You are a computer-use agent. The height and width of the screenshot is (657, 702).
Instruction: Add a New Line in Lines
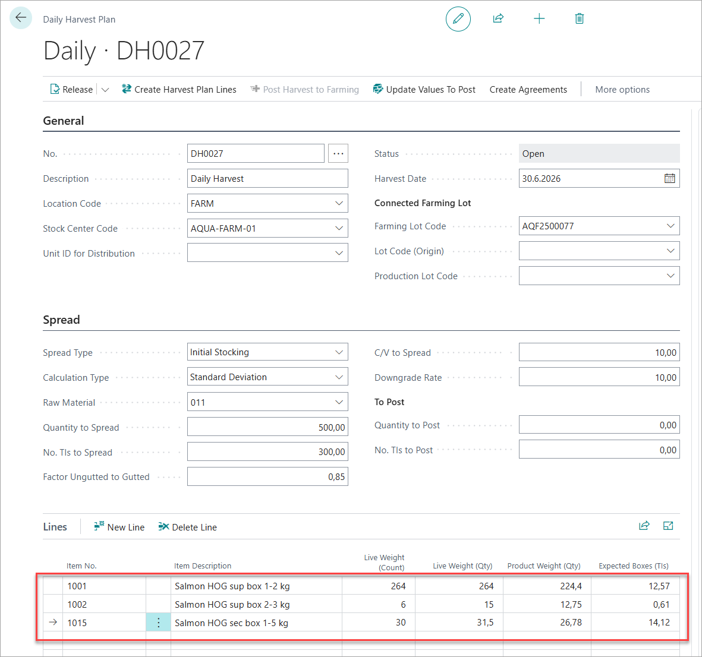pyautogui.click(x=119, y=527)
